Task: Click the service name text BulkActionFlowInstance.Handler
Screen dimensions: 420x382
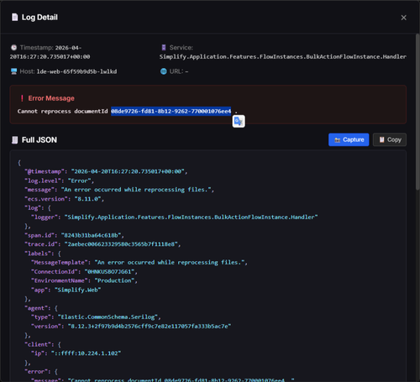Action: pyautogui.click(x=356, y=56)
